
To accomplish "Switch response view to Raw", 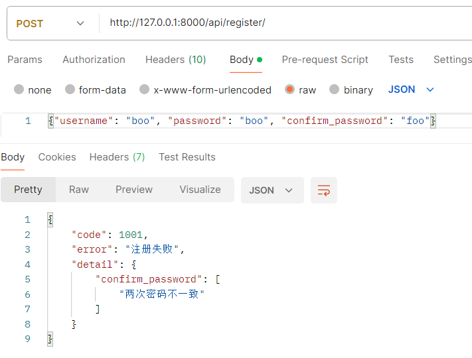I will 79,190.
